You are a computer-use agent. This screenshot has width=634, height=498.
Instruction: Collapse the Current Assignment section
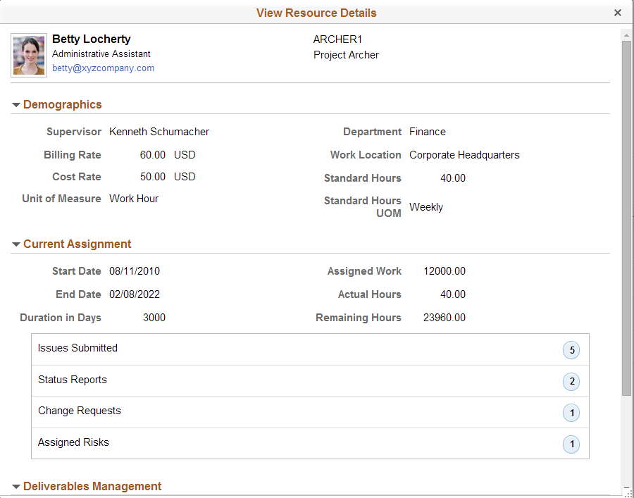[x=15, y=244]
